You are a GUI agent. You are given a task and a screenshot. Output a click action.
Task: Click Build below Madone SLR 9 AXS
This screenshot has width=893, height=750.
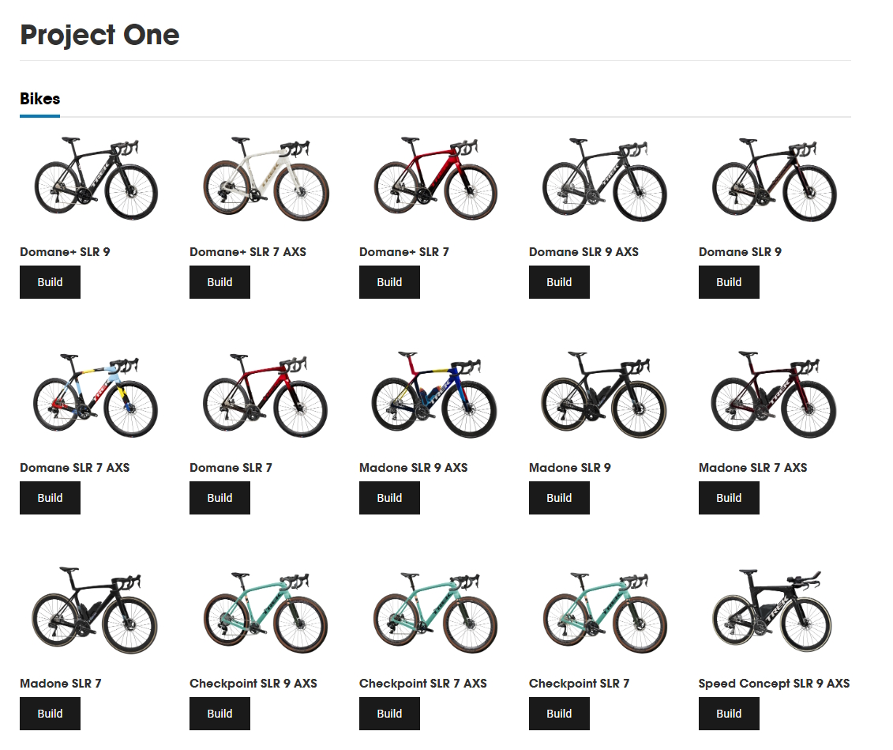[389, 498]
